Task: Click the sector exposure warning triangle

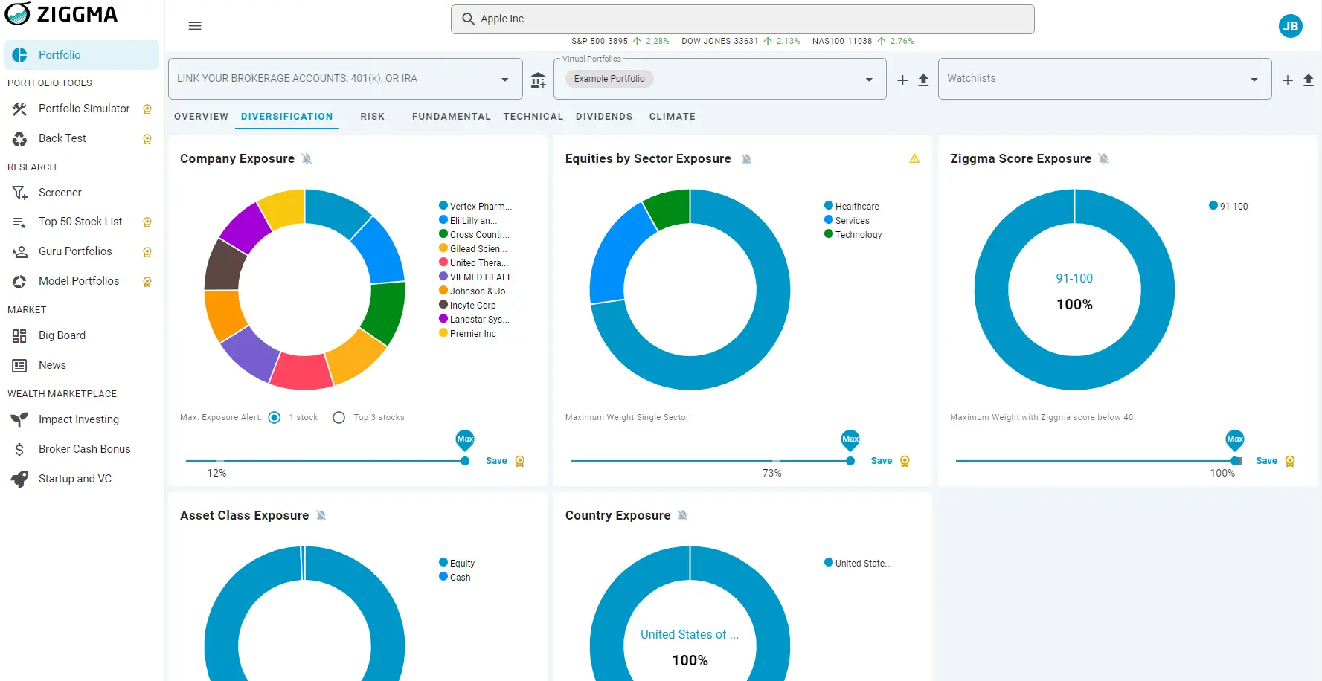Action: (x=914, y=159)
